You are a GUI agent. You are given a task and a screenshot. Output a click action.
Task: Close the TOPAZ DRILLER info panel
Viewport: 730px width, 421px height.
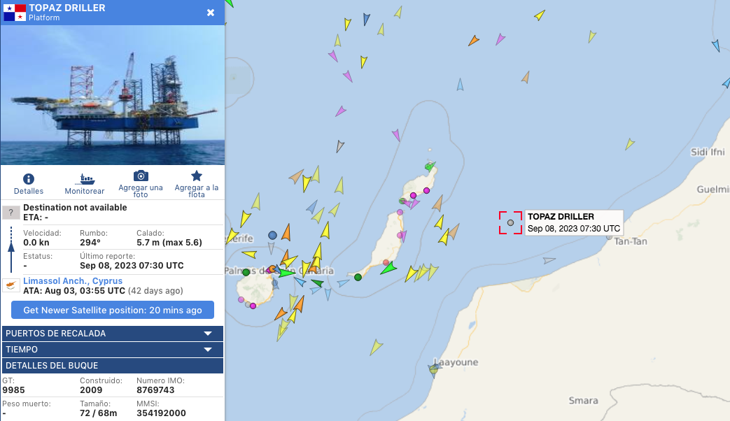[x=211, y=13]
